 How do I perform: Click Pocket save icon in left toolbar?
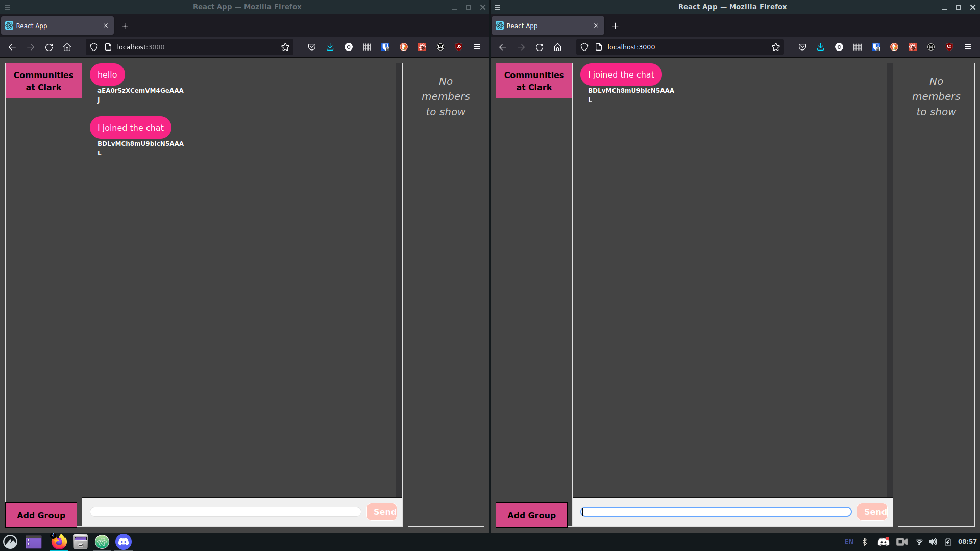(x=312, y=47)
